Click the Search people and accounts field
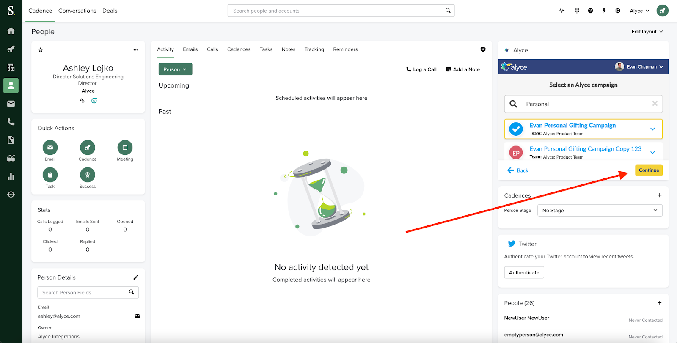Screen dimensions: 677x343 click(x=341, y=11)
